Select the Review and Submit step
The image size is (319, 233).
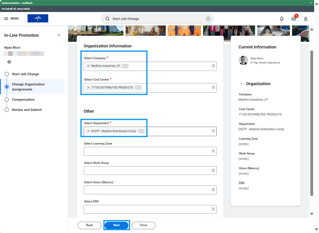[27, 110]
